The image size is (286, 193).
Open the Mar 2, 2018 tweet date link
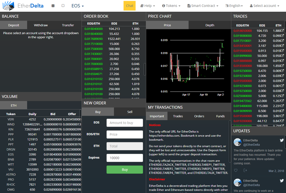276,171
